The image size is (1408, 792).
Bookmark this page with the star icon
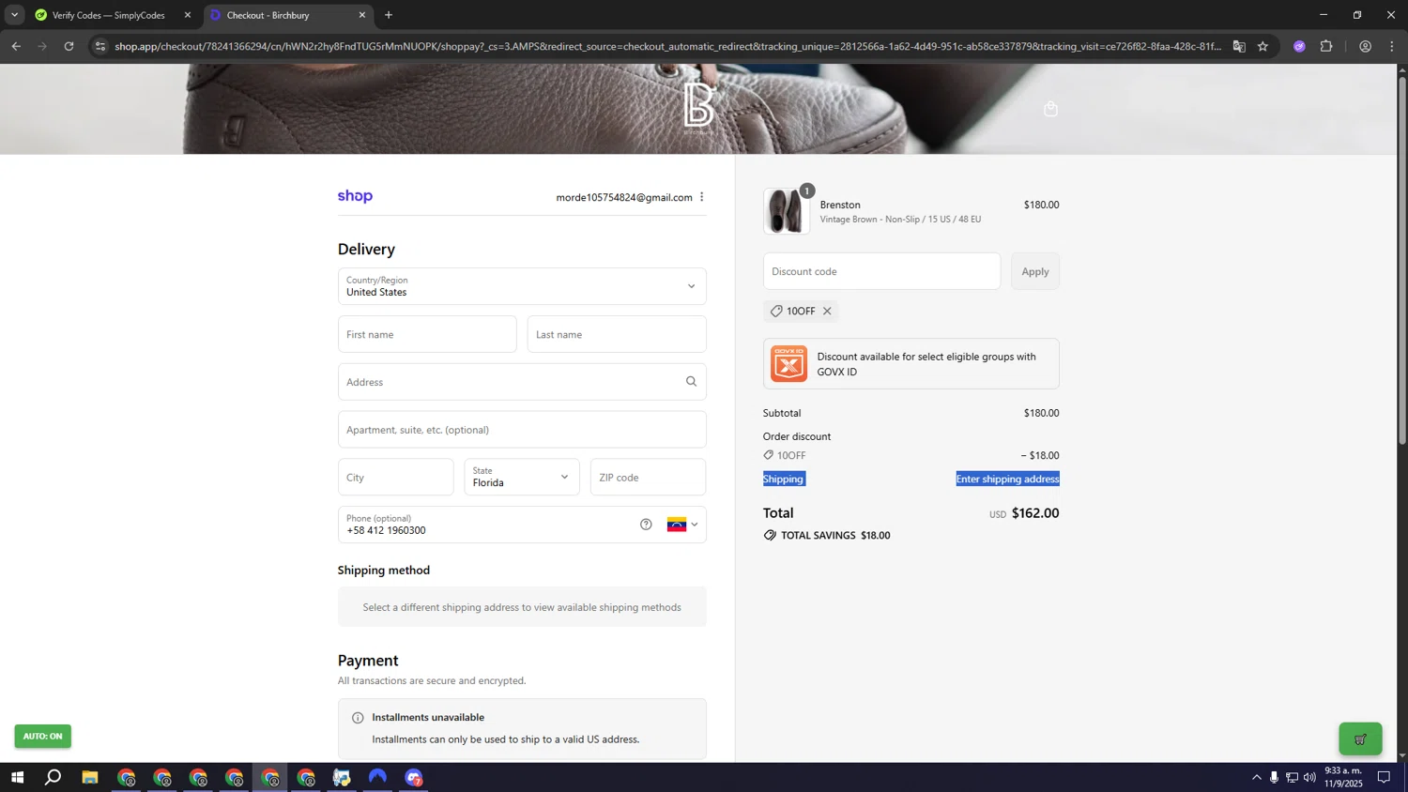pyautogui.click(x=1263, y=46)
